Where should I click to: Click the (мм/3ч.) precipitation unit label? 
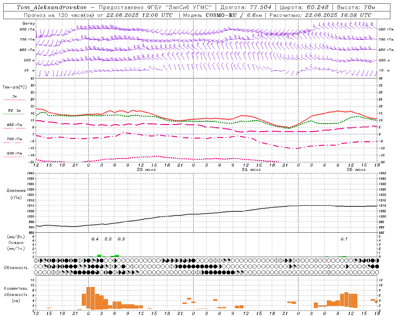(16, 237)
